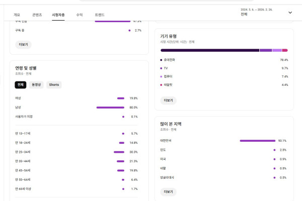Click the 컴퓨터 legend dot

pos(161,76)
